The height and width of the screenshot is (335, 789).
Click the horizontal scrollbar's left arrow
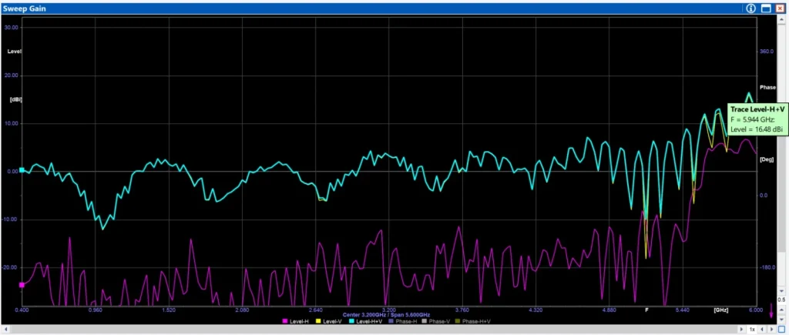(5, 330)
